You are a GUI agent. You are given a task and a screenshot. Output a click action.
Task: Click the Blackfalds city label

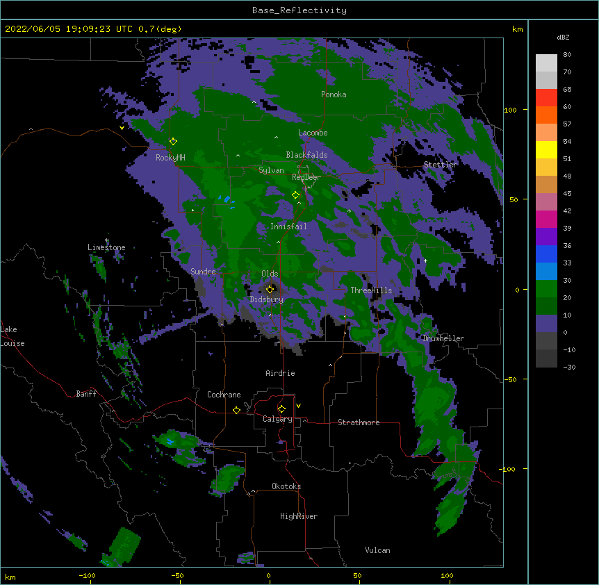306,155
